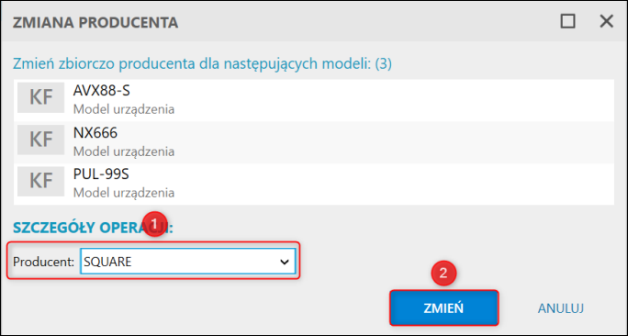Confirm with the ZMIEŃ button
628x336 pixels.
point(443,308)
